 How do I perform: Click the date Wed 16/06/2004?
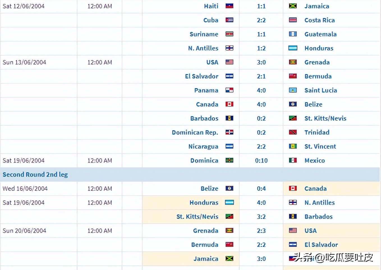click(25, 189)
